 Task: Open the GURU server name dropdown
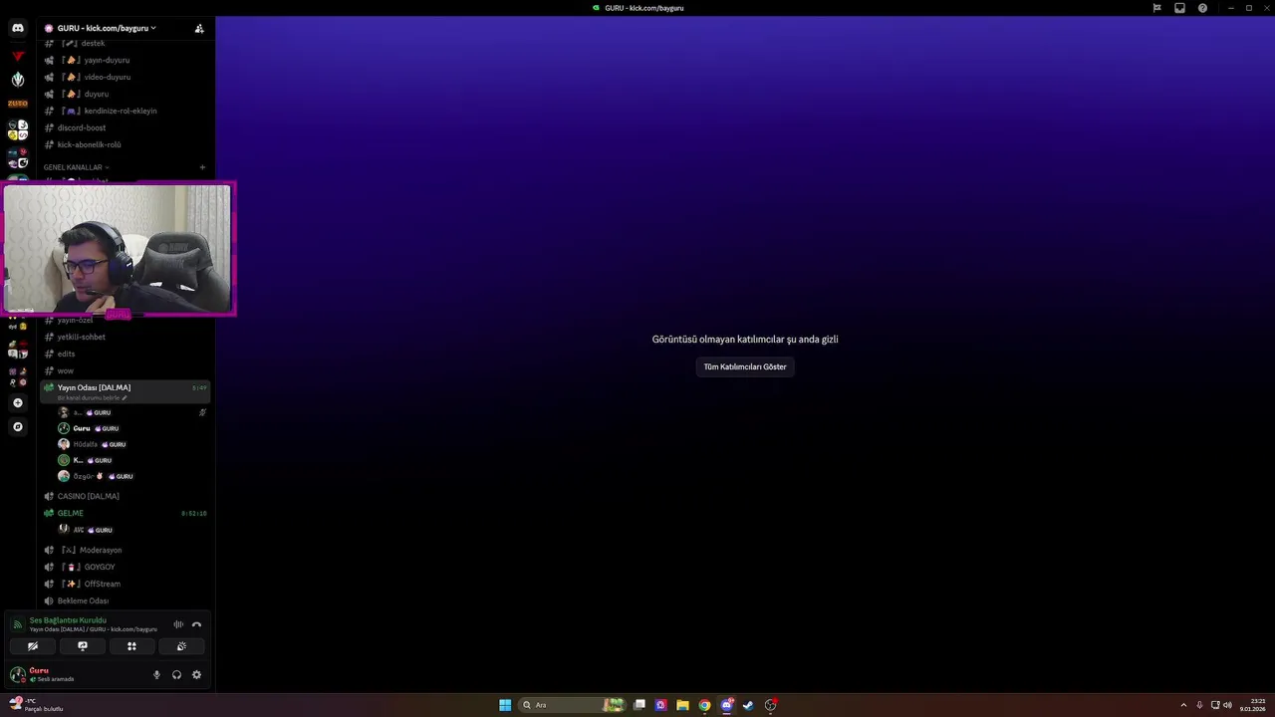pos(107,28)
